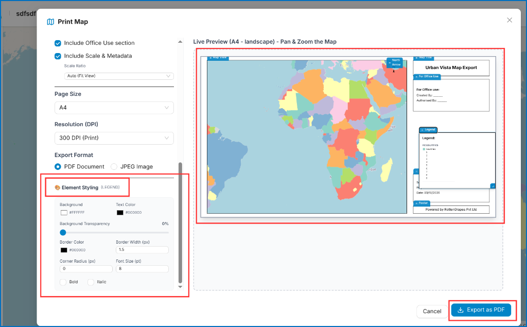Click the Cancel button
The image size is (527, 327).
[x=432, y=311]
